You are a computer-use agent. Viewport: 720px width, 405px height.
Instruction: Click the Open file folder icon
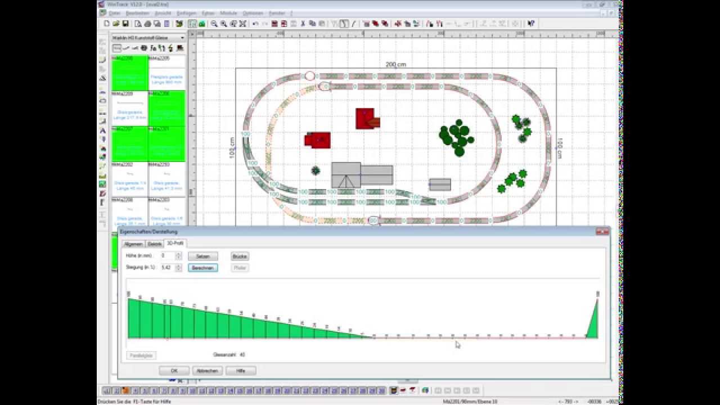click(116, 24)
